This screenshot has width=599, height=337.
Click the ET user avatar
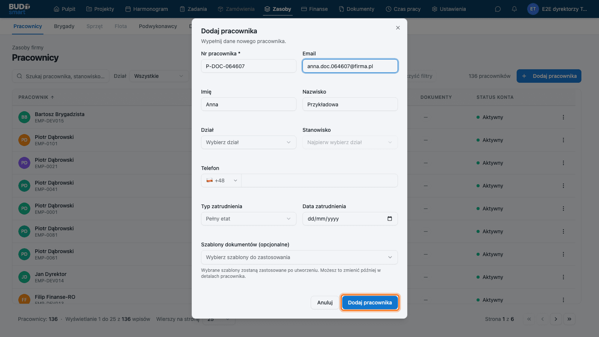pos(533,9)
